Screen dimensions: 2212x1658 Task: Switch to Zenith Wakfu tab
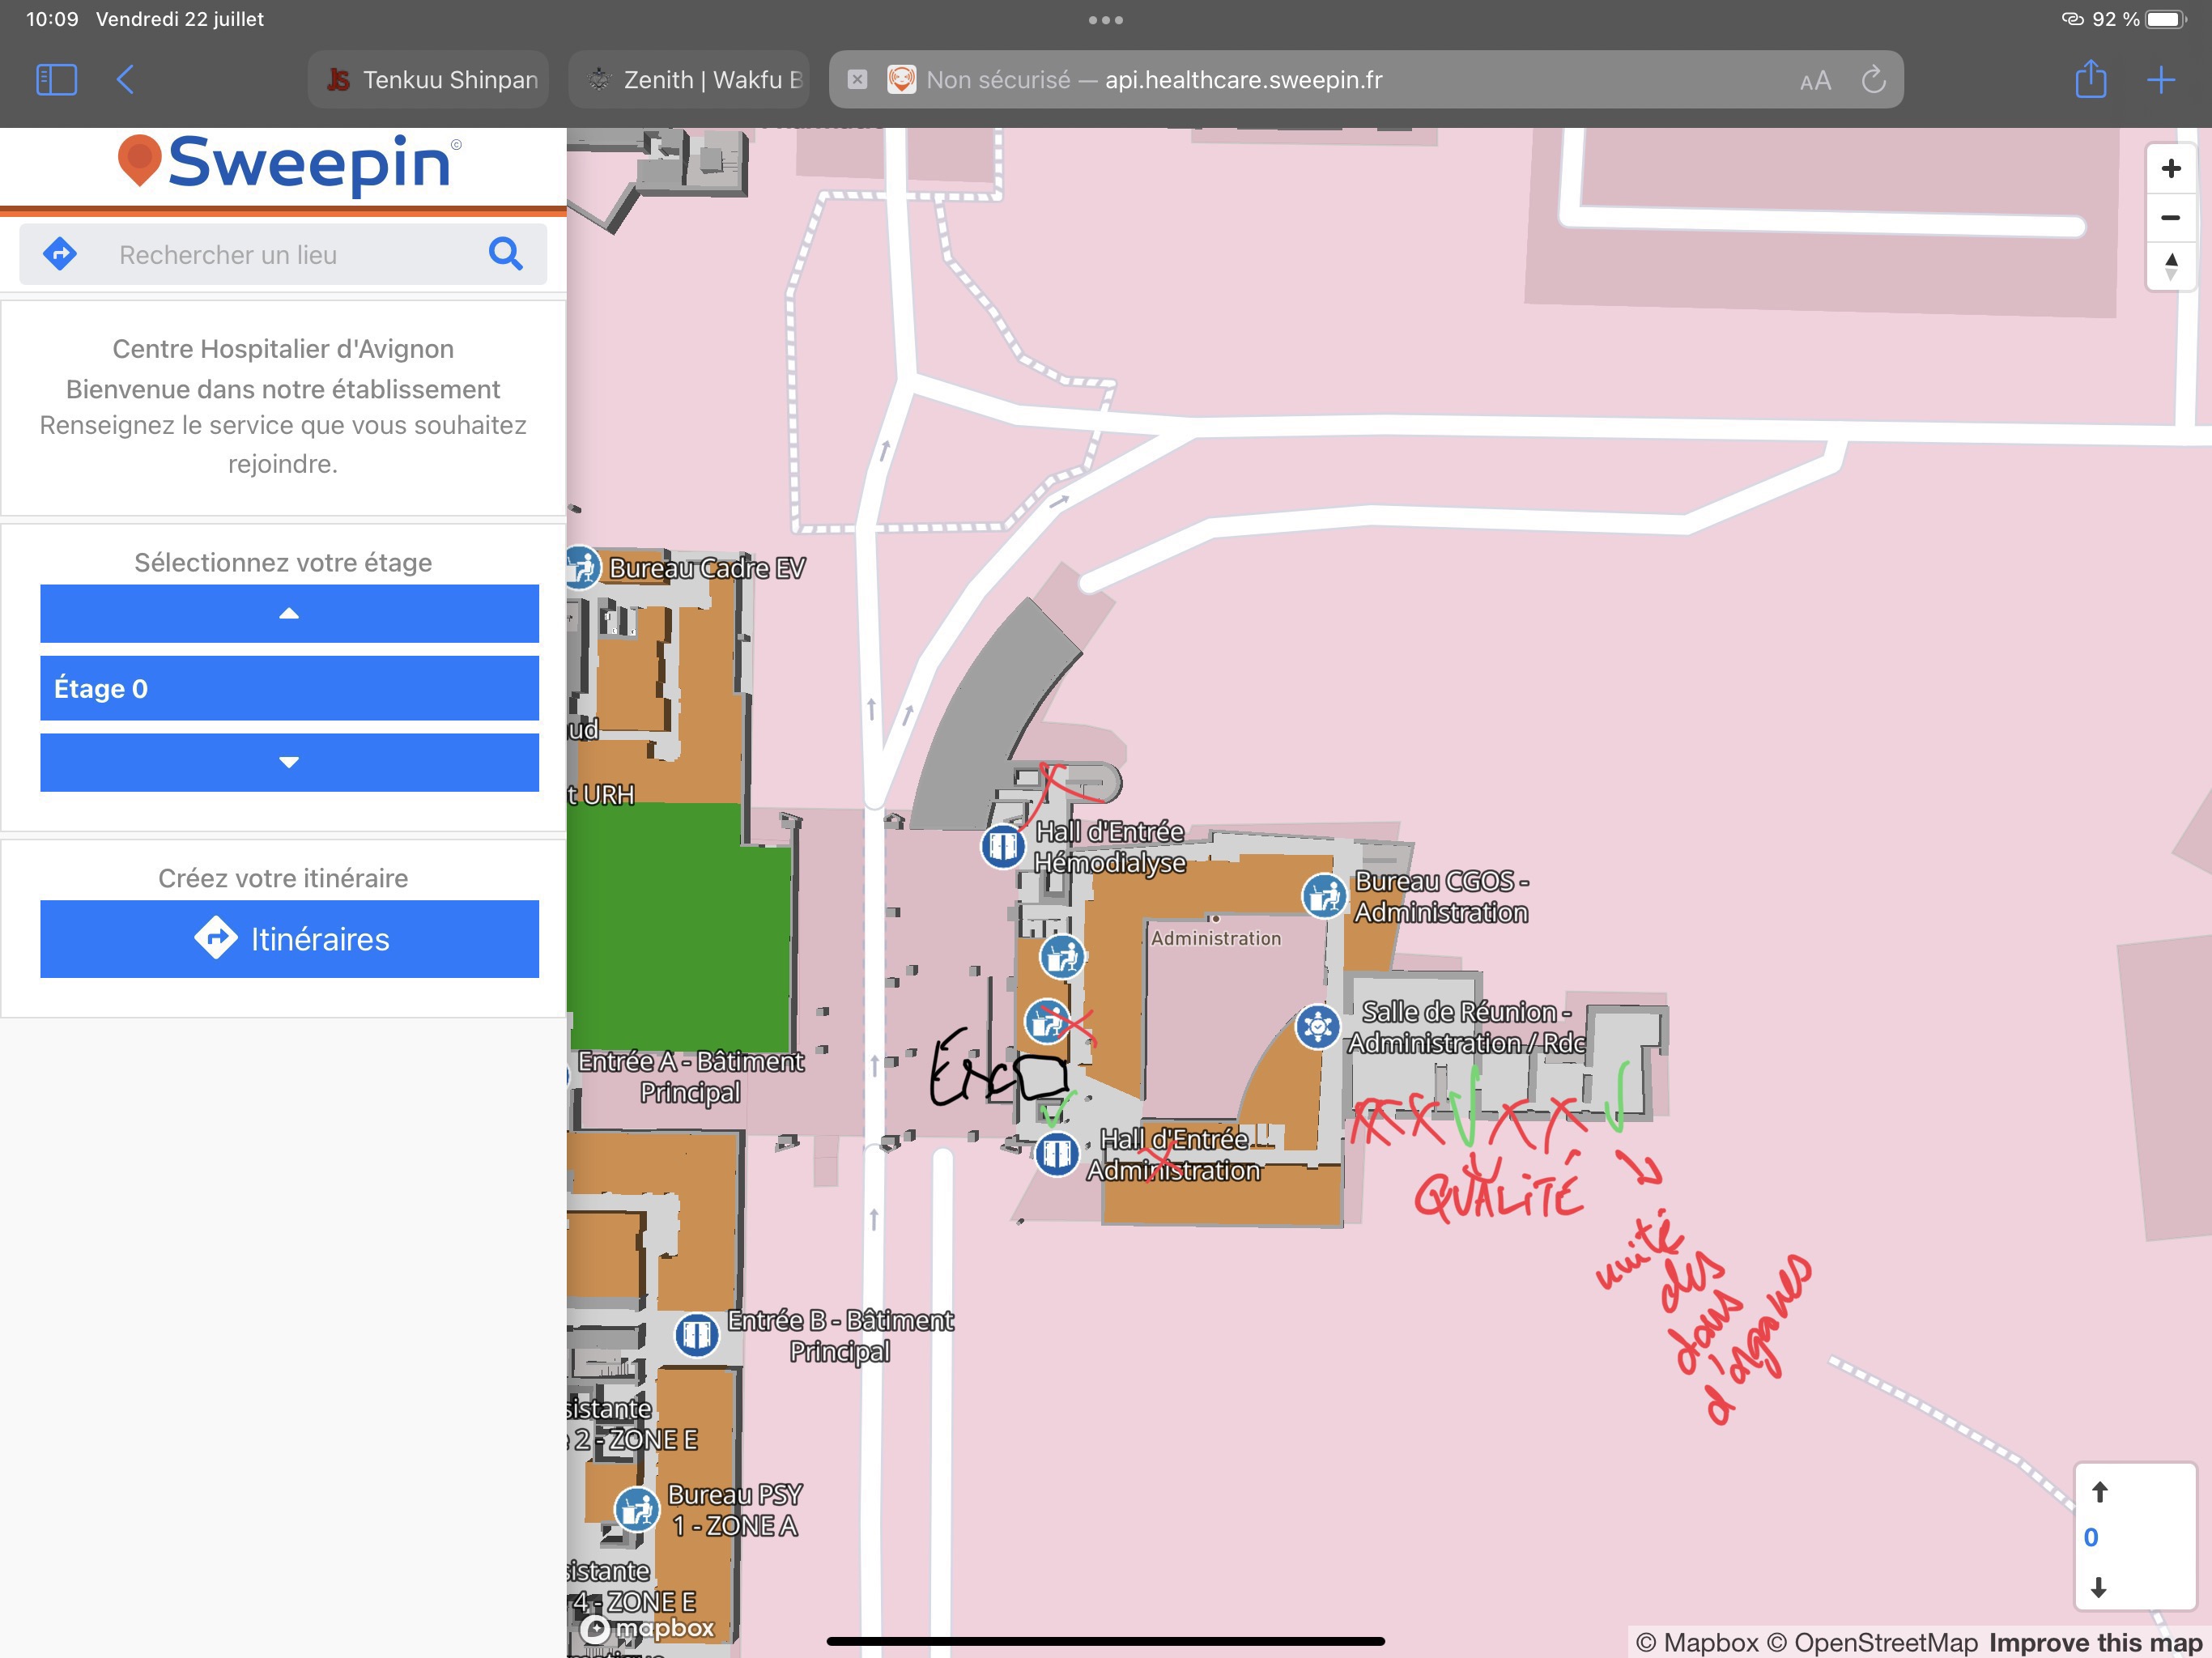(690, 79)
